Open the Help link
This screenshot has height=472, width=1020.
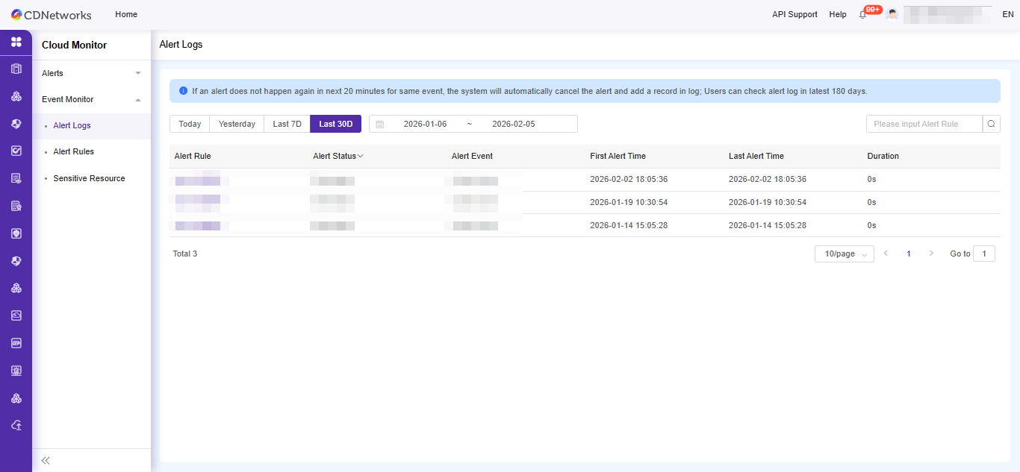(x=838, y=14)
